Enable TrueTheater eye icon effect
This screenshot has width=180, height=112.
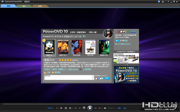[119, 108]
